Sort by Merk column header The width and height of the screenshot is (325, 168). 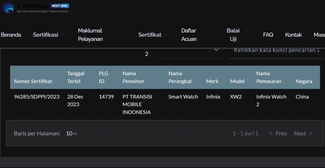[x=212, y=81]
